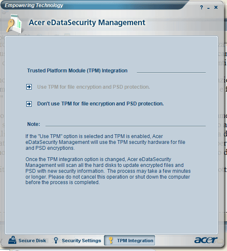Click the arrow icon beside "Don't use TPM" option
Screen dimensions: 227x251
click(29, 104)
